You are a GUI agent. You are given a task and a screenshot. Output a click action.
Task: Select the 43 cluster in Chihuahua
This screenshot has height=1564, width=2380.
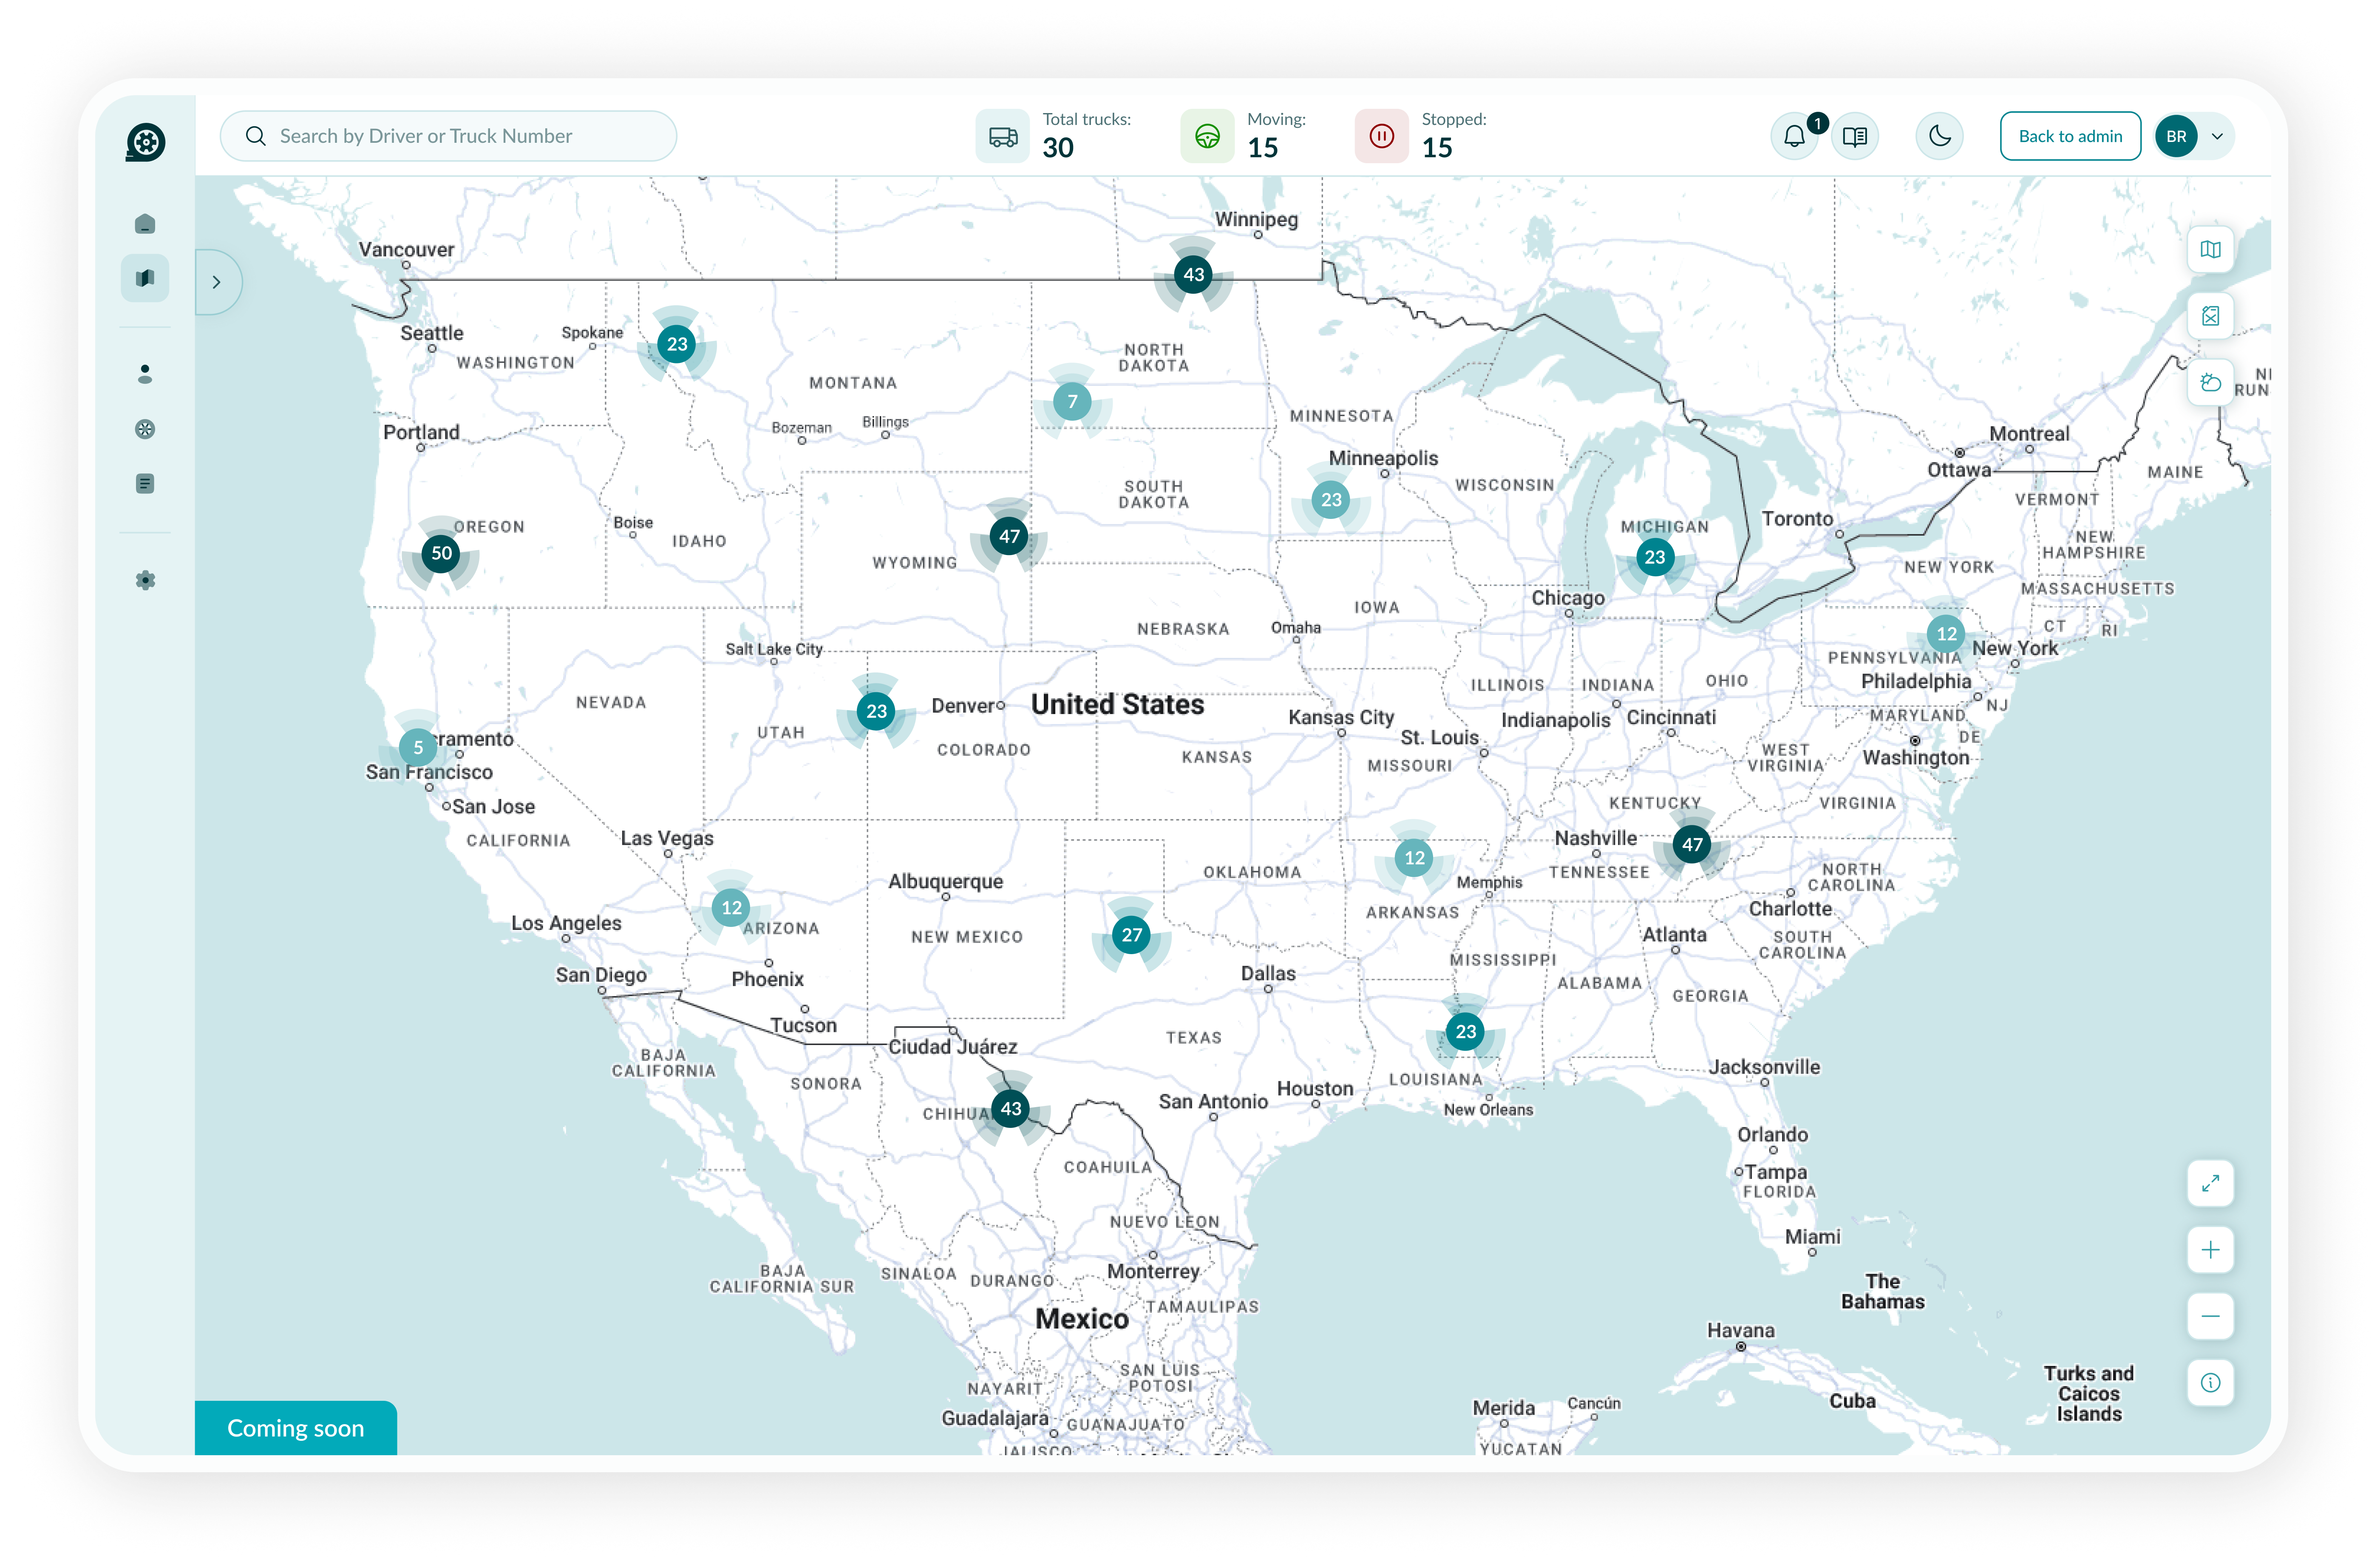click(x=1011, y=1108)
